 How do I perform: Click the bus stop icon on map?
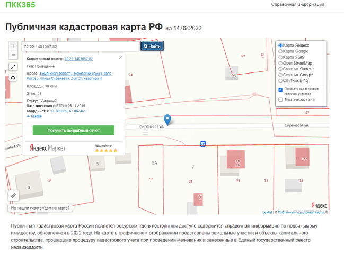tap(203, 144)
